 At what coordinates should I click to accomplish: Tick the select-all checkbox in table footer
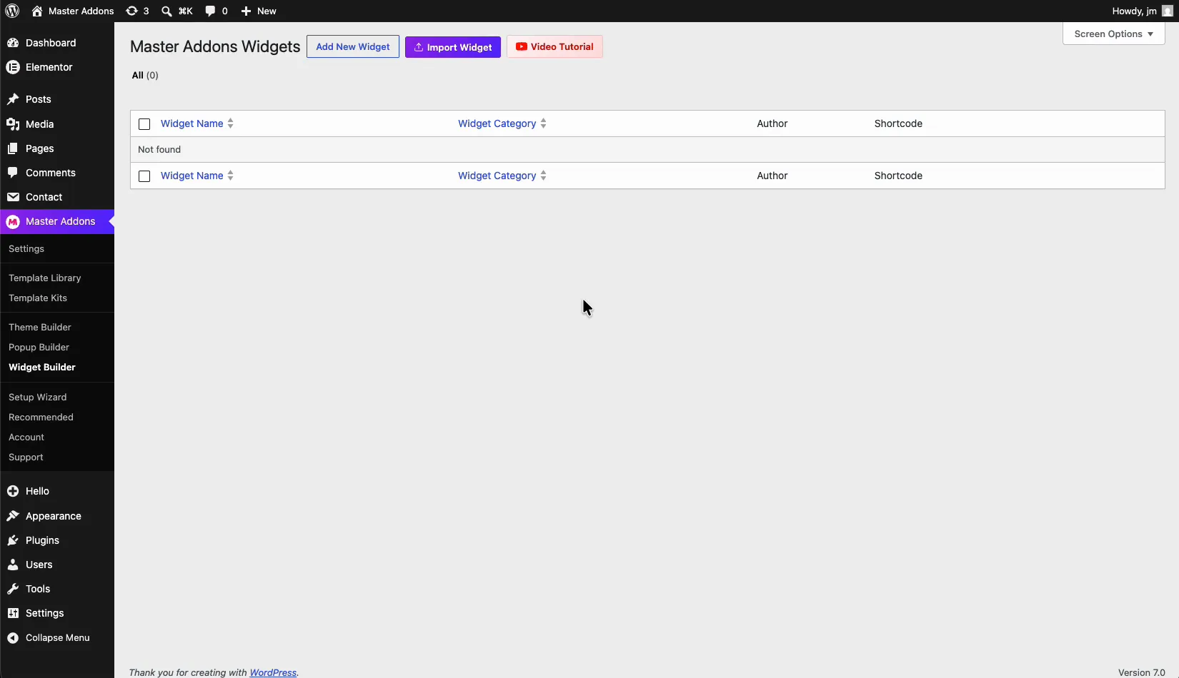[144, 176]
